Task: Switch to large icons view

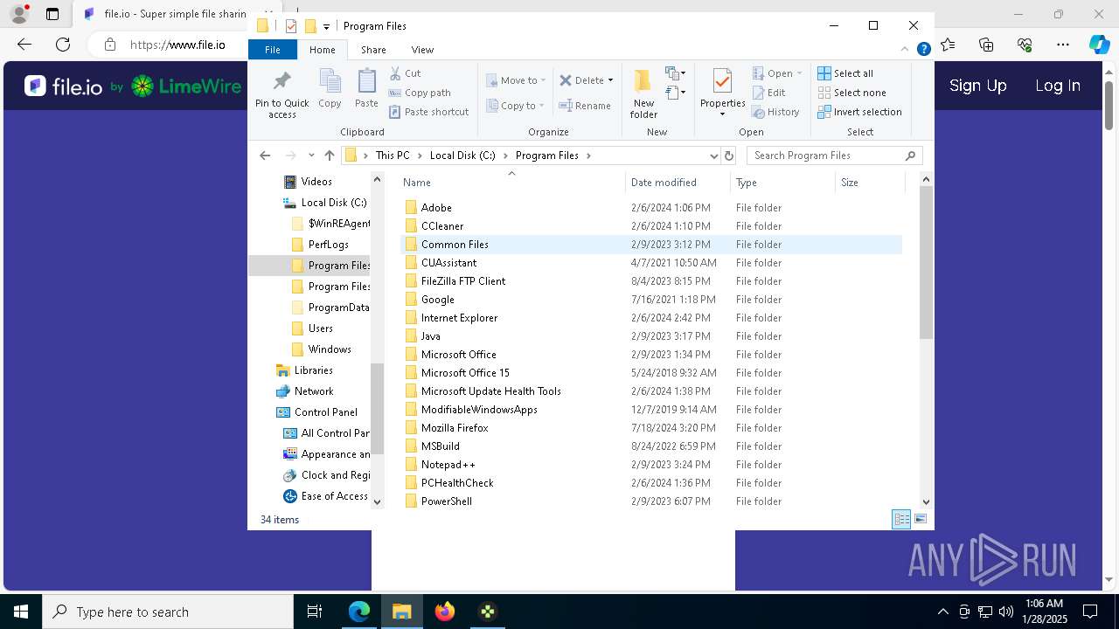Action: coord(920,519)
